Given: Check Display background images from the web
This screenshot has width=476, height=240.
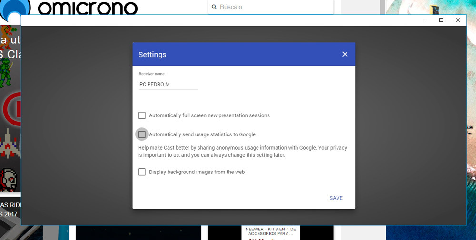Looking at the screenshot, I should click(142, 172).
